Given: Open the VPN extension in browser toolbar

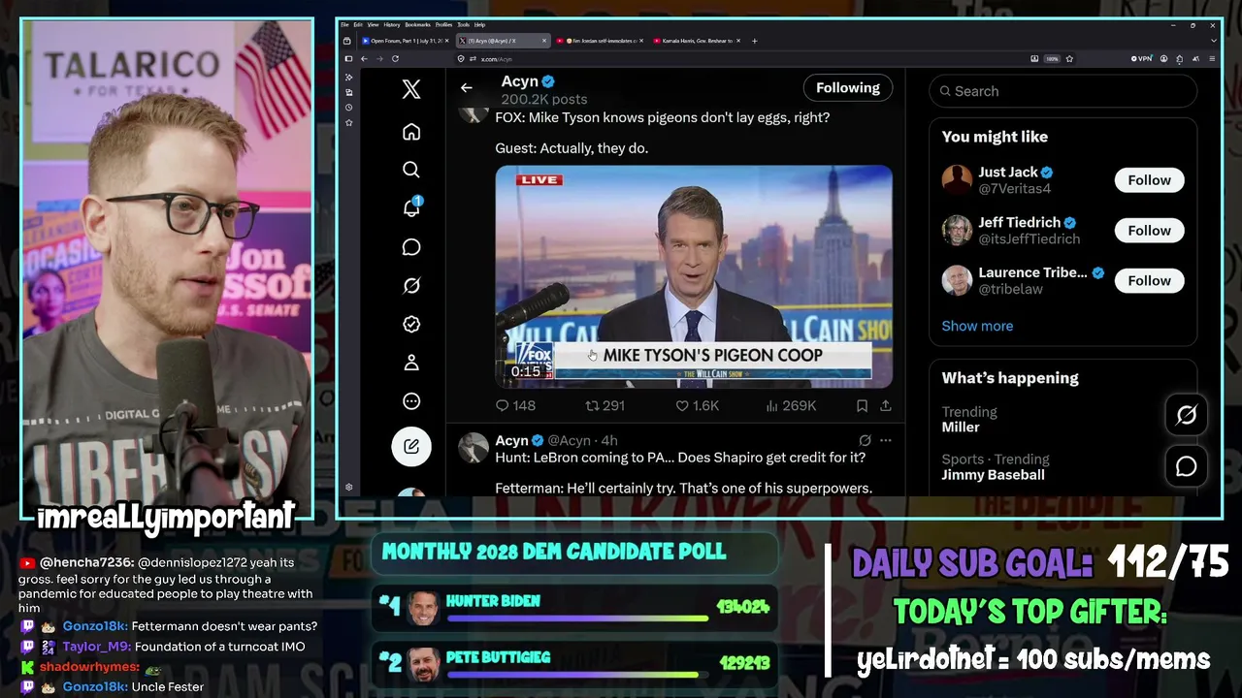Looking at the screenshot, I should pos(1141,59).
